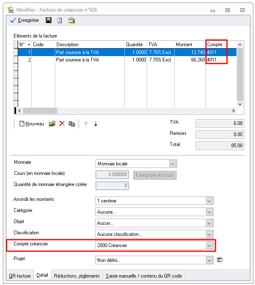The width and height of the screenshot is (255, 285).
Task: Open the Catégorie dropdown list
Action: [x=210, y=212]
